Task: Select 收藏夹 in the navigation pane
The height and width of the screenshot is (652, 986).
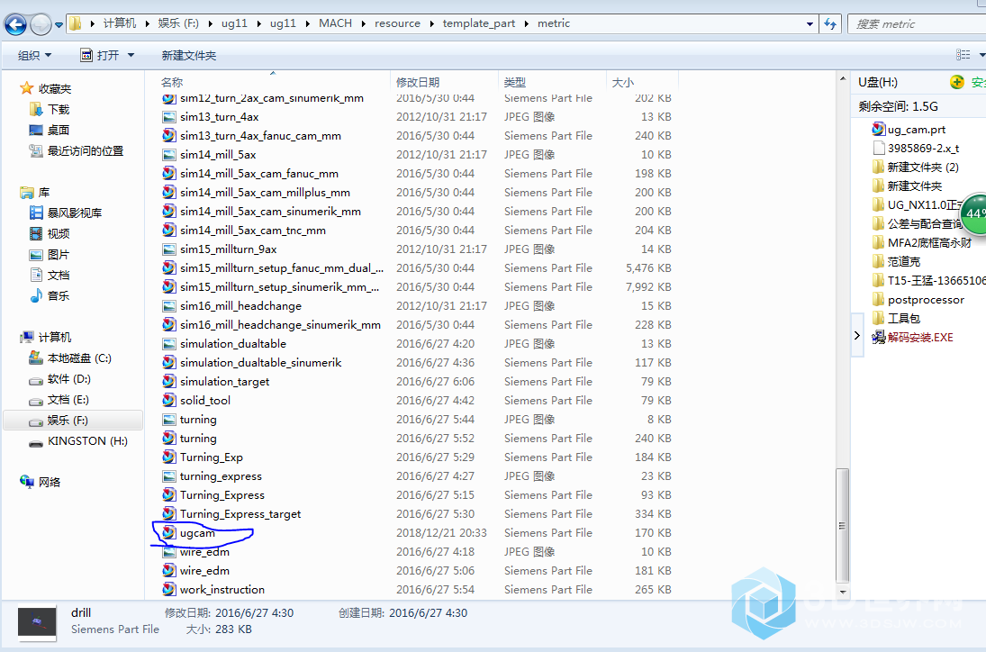Action: [55, 88]
